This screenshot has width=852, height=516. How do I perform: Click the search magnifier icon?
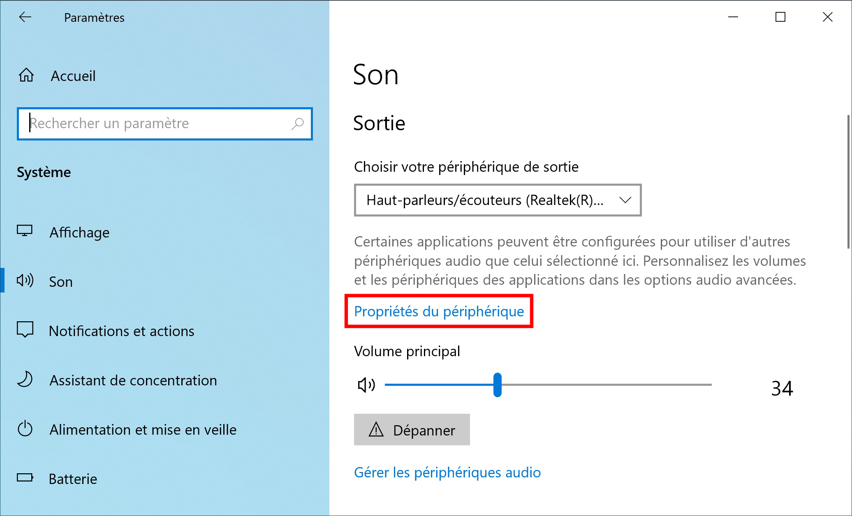(x=297, y=124)
